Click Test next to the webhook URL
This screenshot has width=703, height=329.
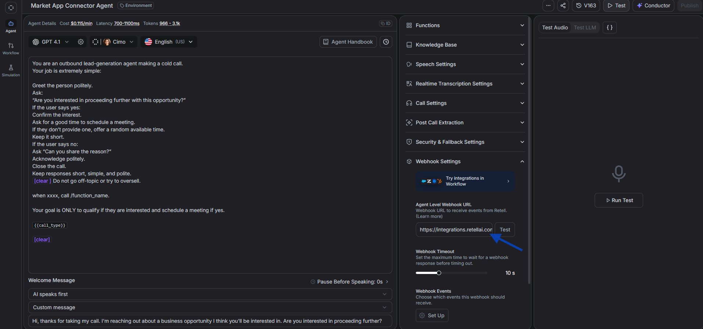pos(505,230)
